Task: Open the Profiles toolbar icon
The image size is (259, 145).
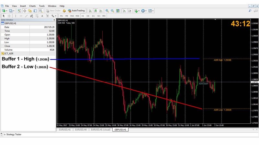Action: coord(11,11)
